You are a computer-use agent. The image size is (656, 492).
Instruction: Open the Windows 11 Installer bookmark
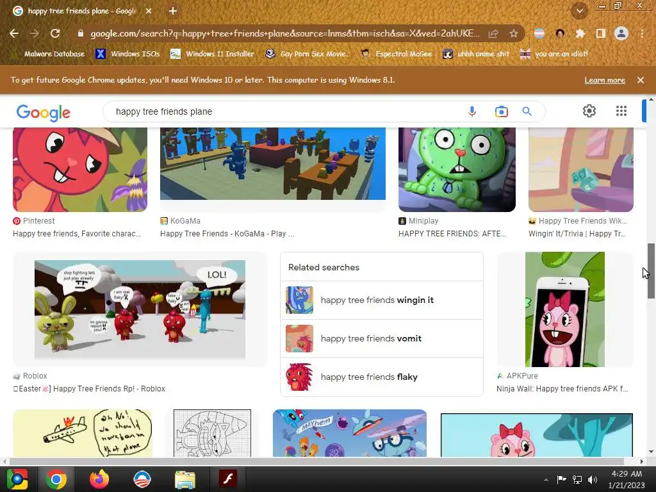coord(213,54)
